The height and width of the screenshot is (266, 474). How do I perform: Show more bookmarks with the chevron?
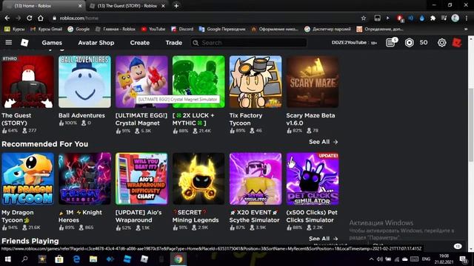pyautogui.click(x=466, y=30)
